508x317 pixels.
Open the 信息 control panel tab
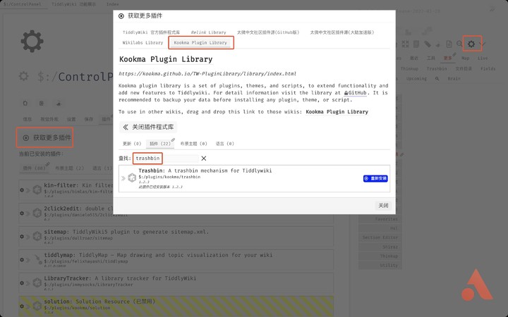click(x=28, y=119)
